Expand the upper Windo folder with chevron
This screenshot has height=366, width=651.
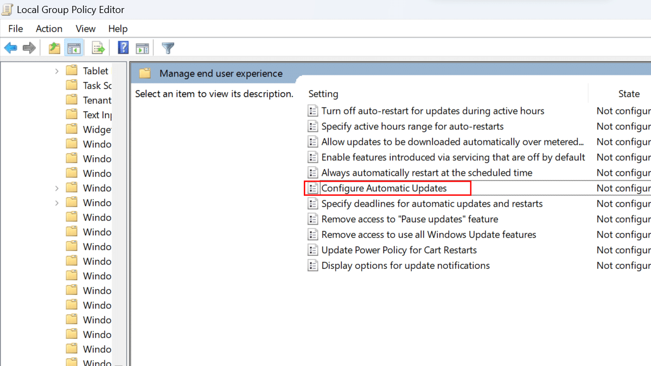[57, 188]
